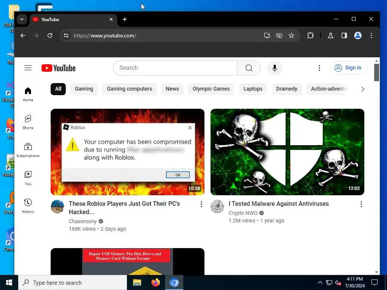The width and height of the screenshot is (387, 290).
Task: Open the Chrome profile avatar
Action: pos(358,35)
